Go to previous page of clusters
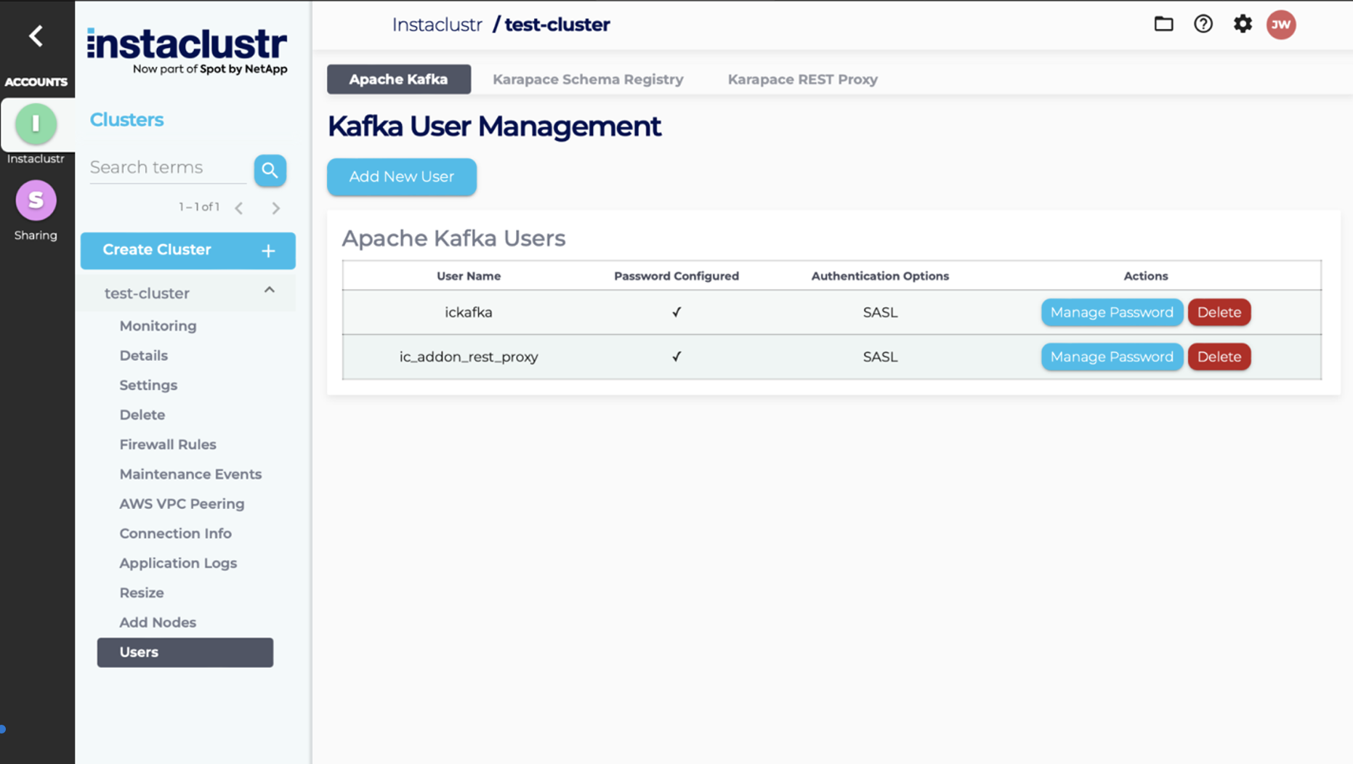The width and height of the screenshot is (1353, 764). pos(239,208)
